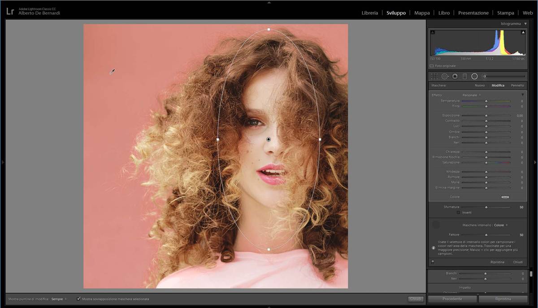Open the Maschera intervallo Colore dropdown
Image resolution: width=538 pixels, height=308 pixels.
tap(501, 225)
